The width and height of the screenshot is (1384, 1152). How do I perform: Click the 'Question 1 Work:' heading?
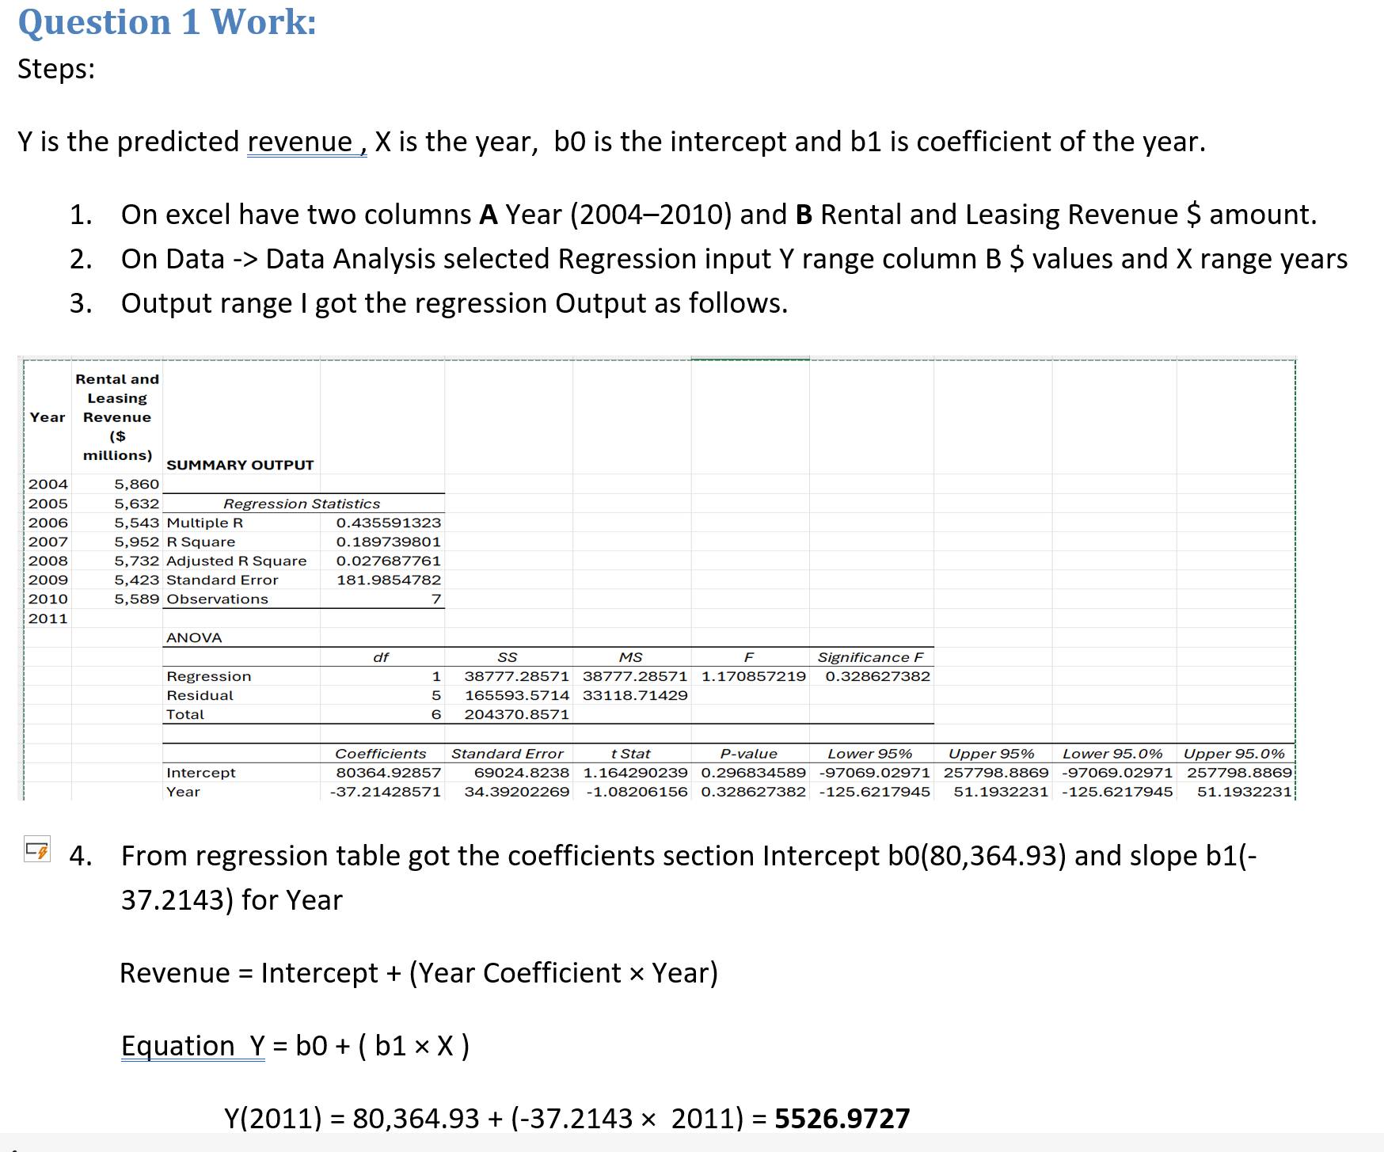tap(167, 21)
